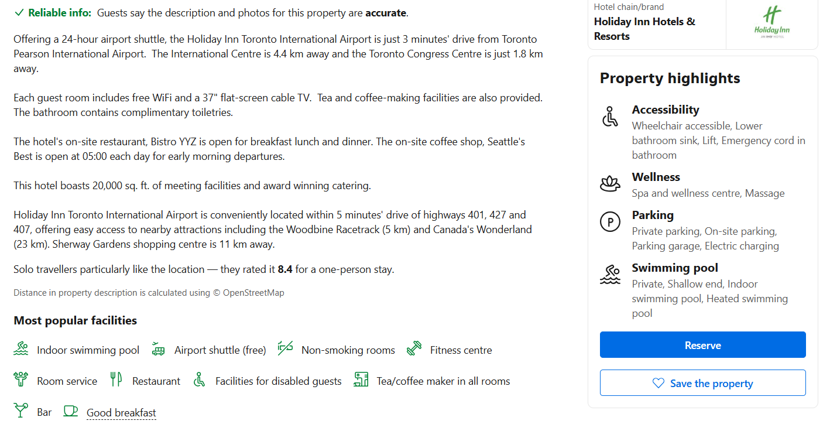
Task: Click the tea/coffee maker icon
Action: [x=361, y=380]
